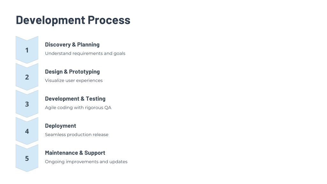Click the step 4 chevron shape
Image resolution: width=327 pixels, height=184 pixels.
[x=27, y=131]
